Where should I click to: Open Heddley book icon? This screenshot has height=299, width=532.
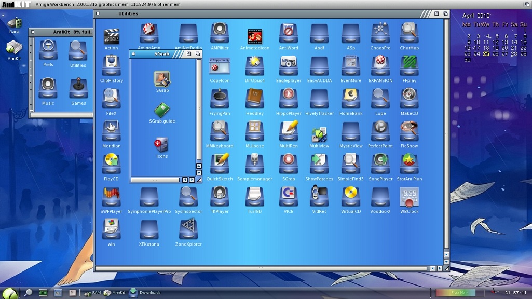[x=254, y=99]
